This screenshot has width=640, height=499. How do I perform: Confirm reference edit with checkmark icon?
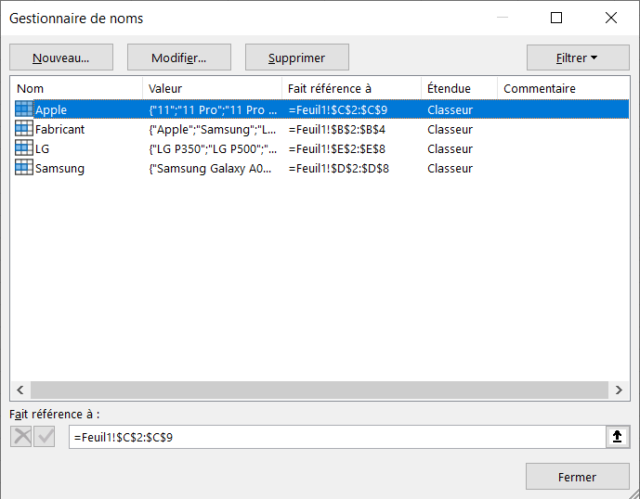pyautogui.click(x=44, y=437)
